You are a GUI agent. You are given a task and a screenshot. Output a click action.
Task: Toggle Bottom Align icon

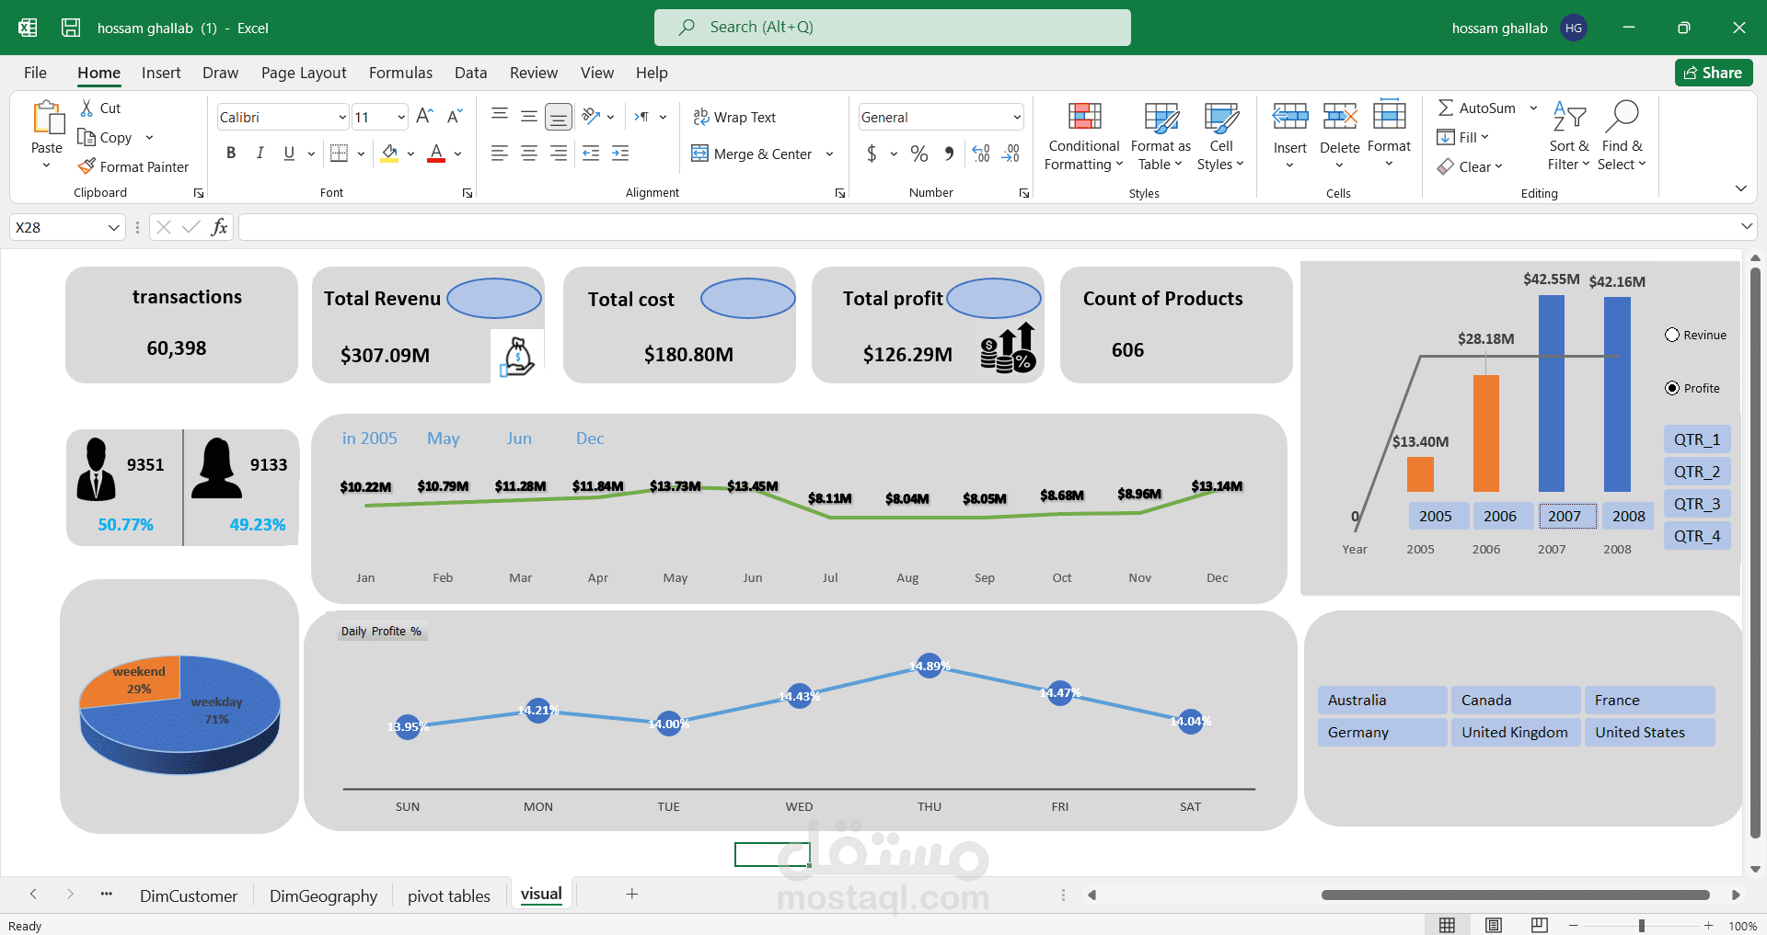tap(559, 117)
